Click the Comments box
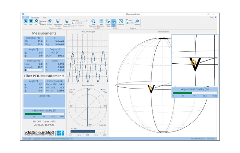 (44, 101)
